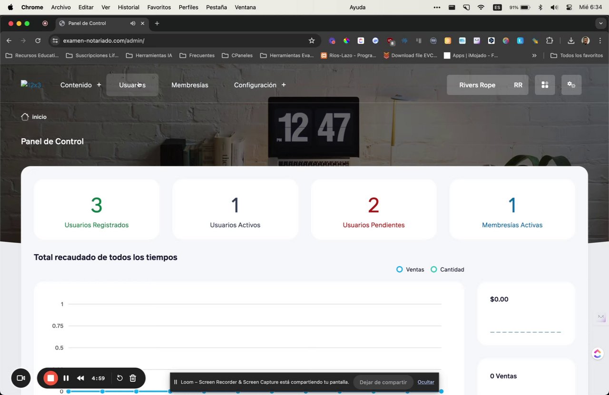Toggle the Loom camera button
The image size is (609, 395).
coord(20,378)
